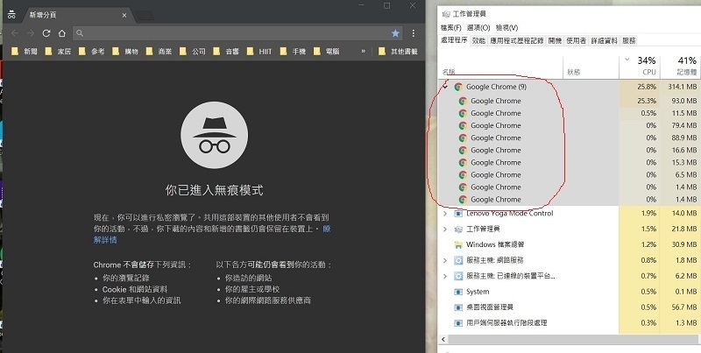Open the 購物 bookmark folder
Screen dimensions: 701x353
point(125,52)
